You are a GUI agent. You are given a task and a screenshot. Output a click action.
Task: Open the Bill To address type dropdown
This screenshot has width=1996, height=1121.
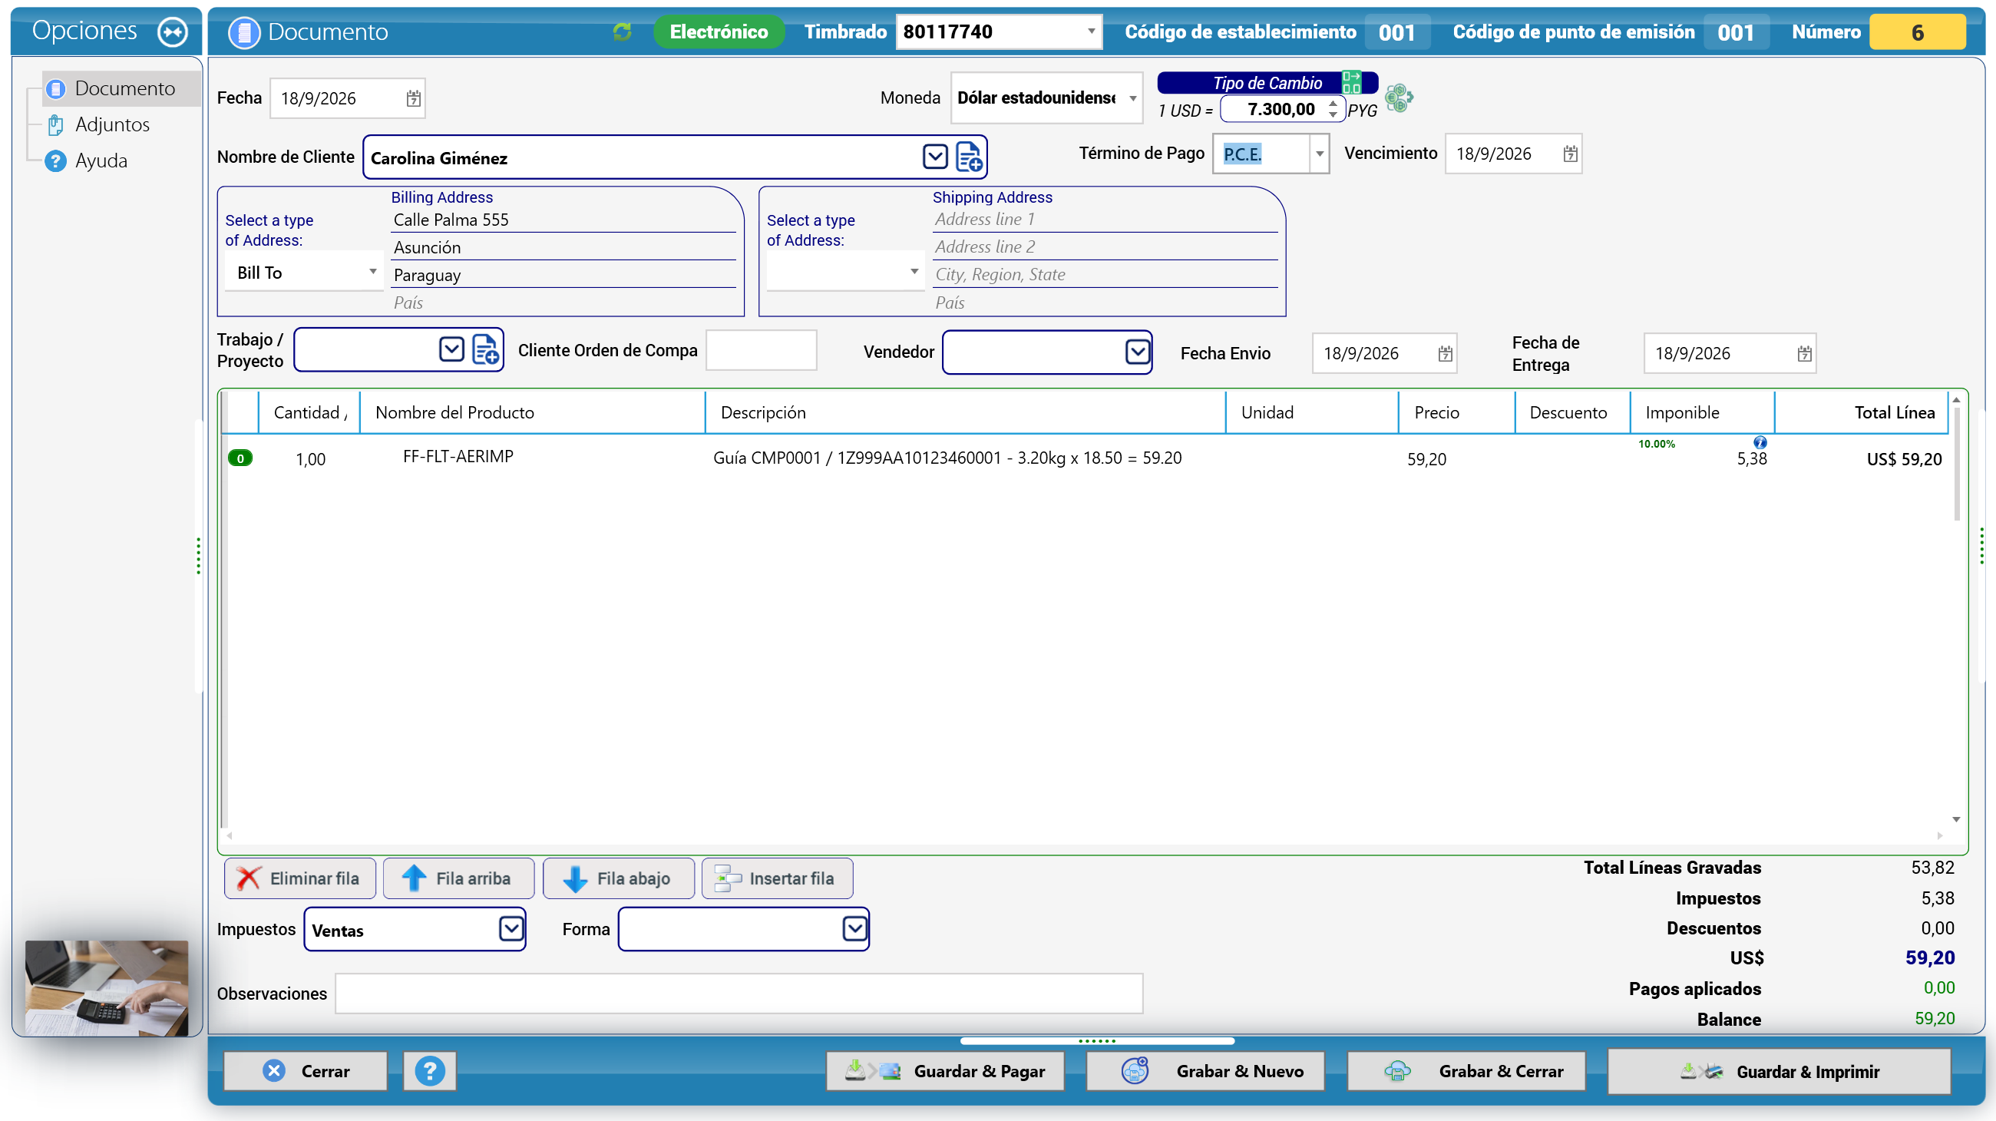[372, 272]
